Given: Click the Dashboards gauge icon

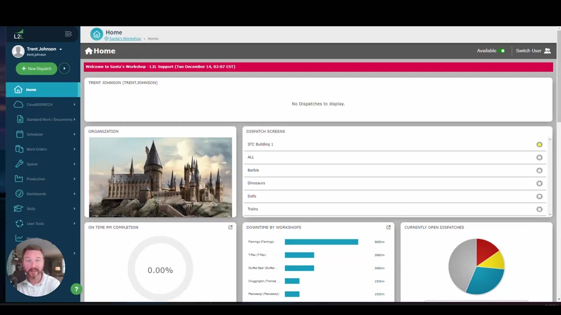Looking at the screenshot, I should pos(19,194).
